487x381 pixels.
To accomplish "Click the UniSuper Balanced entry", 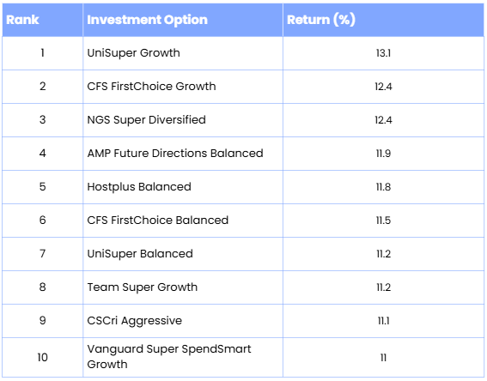I will coord(140,254).
